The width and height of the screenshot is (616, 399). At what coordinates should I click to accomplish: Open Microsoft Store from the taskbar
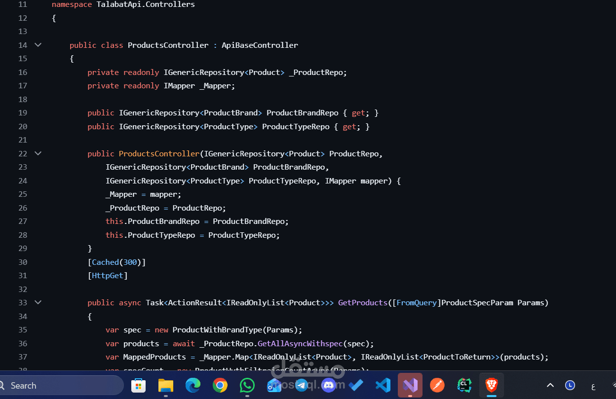[x=138, y=385]
